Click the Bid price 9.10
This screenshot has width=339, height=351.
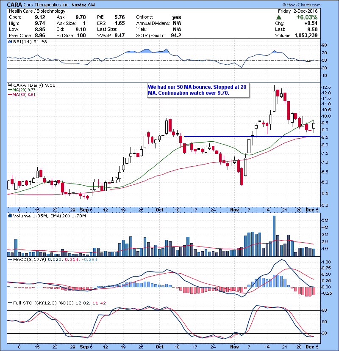point(81,30)
